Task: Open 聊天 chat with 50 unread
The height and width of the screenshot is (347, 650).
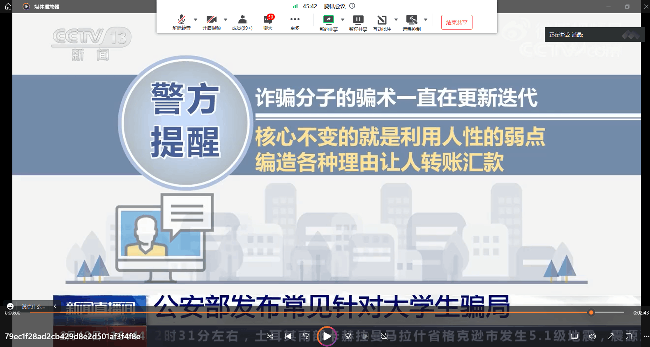Action: click(x=268, y=23)
